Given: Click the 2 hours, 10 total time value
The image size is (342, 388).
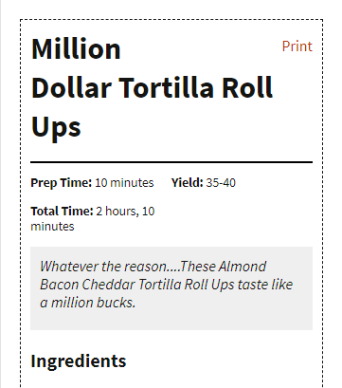Looking at the screenshot, I should coord(125,211).
